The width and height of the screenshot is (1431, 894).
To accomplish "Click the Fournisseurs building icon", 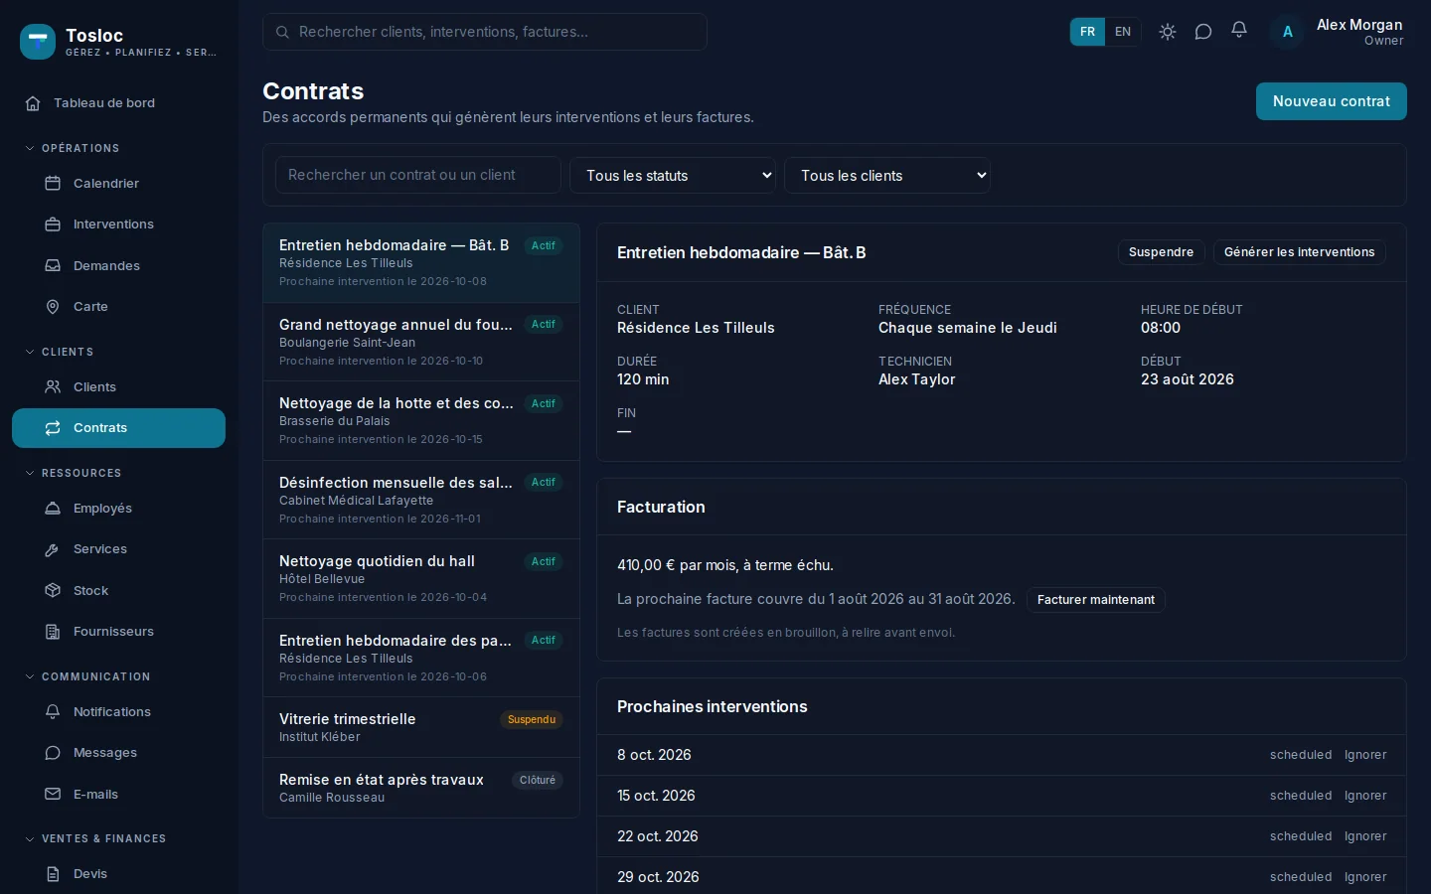I will pos(53,632).
